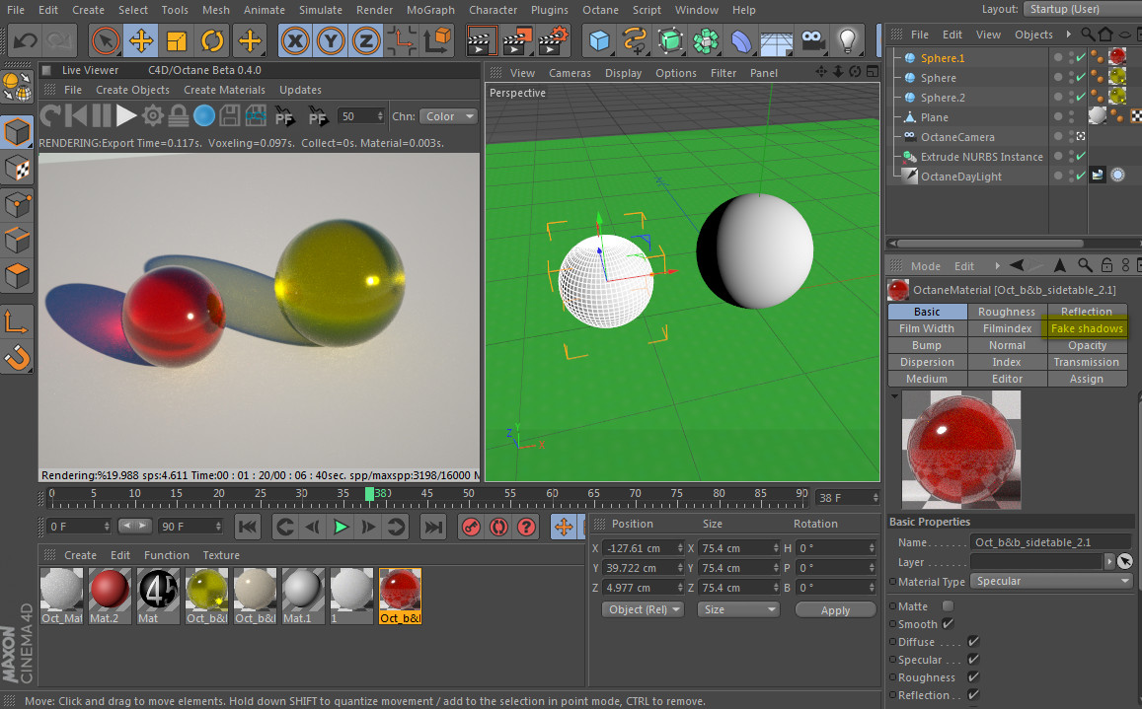The height and width of the screenshot is (709, 1142).
Task: Expand Attribute manager menu overflow arrow
Action: coord(997,265)
